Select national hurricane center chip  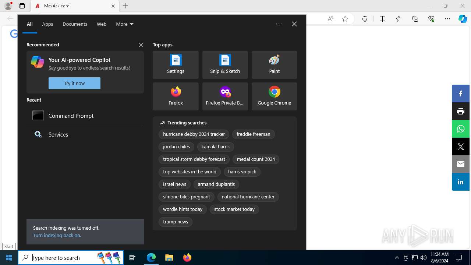click(x=248, y=197)
